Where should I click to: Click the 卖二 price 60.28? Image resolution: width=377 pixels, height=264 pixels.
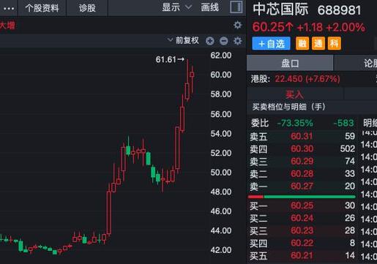click(302, 174)
